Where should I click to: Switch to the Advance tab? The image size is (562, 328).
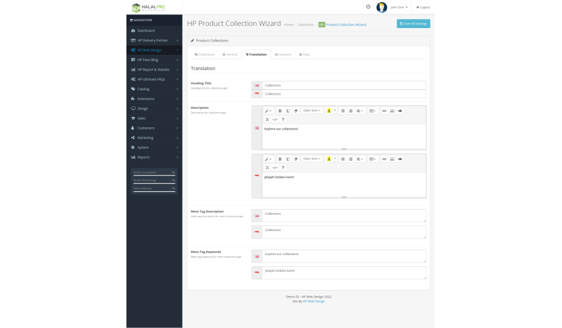(283, 54)
